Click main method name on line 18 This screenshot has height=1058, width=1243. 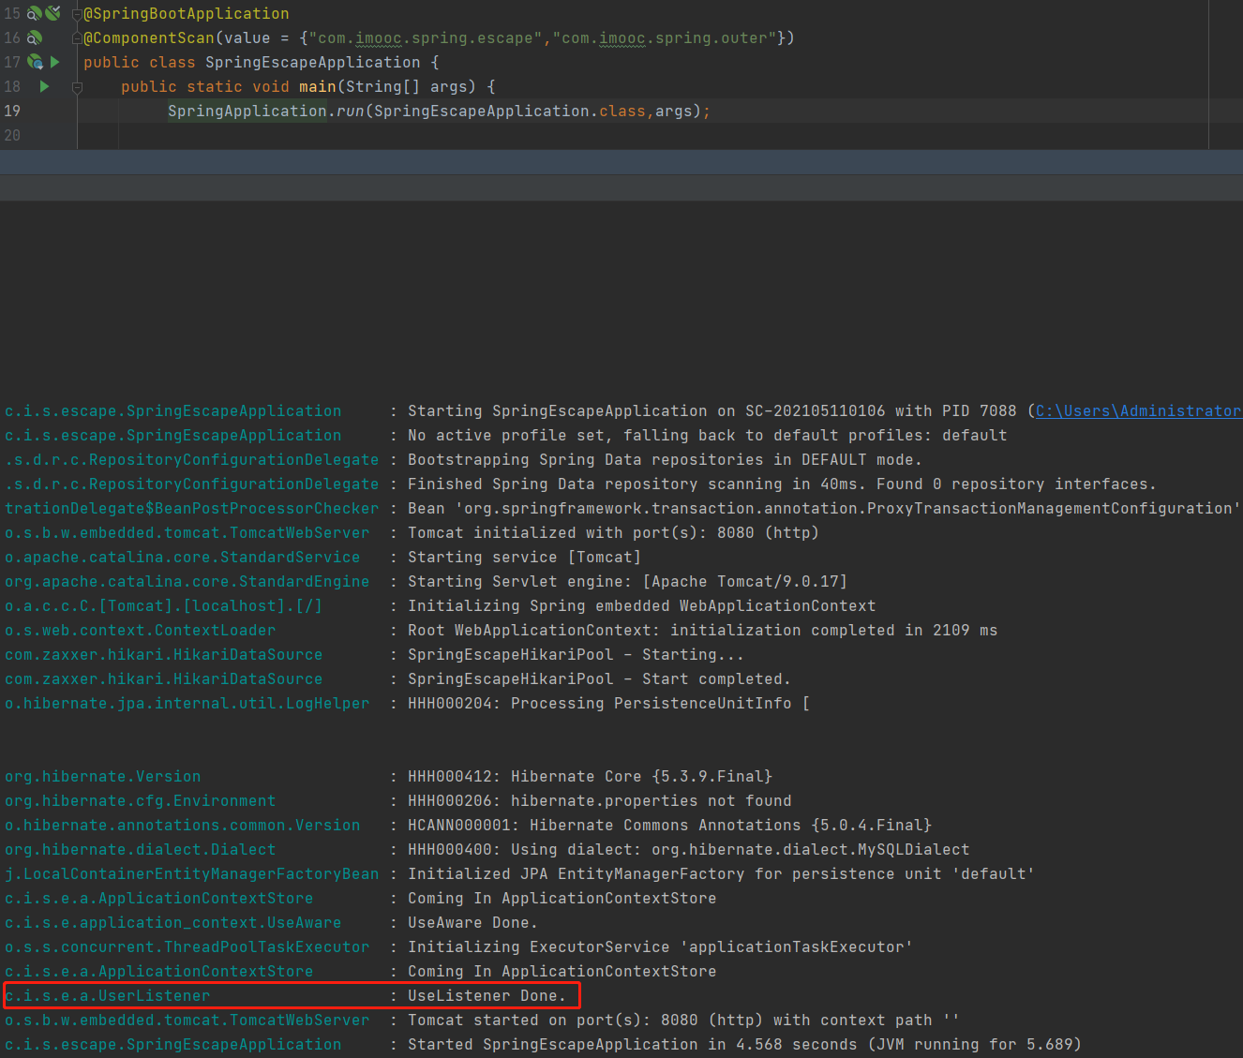click(318, 86)
